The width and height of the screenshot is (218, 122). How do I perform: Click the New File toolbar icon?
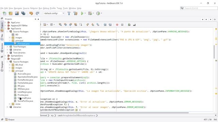[4, 13]
